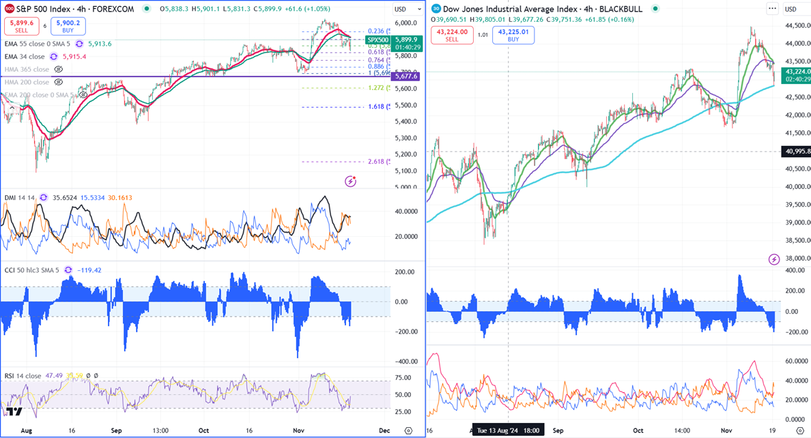Click Dec on the S&P 500 time axis

point(384,430)
